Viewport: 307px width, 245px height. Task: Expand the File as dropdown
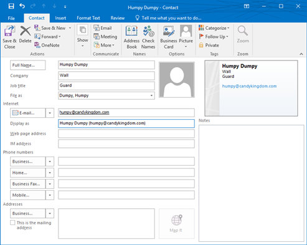(x=151, y=95)
